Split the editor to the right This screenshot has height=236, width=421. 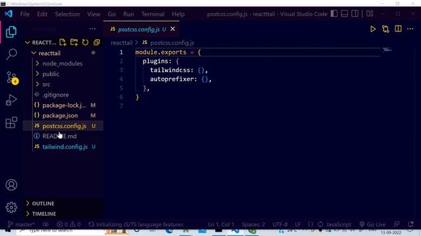398,29
